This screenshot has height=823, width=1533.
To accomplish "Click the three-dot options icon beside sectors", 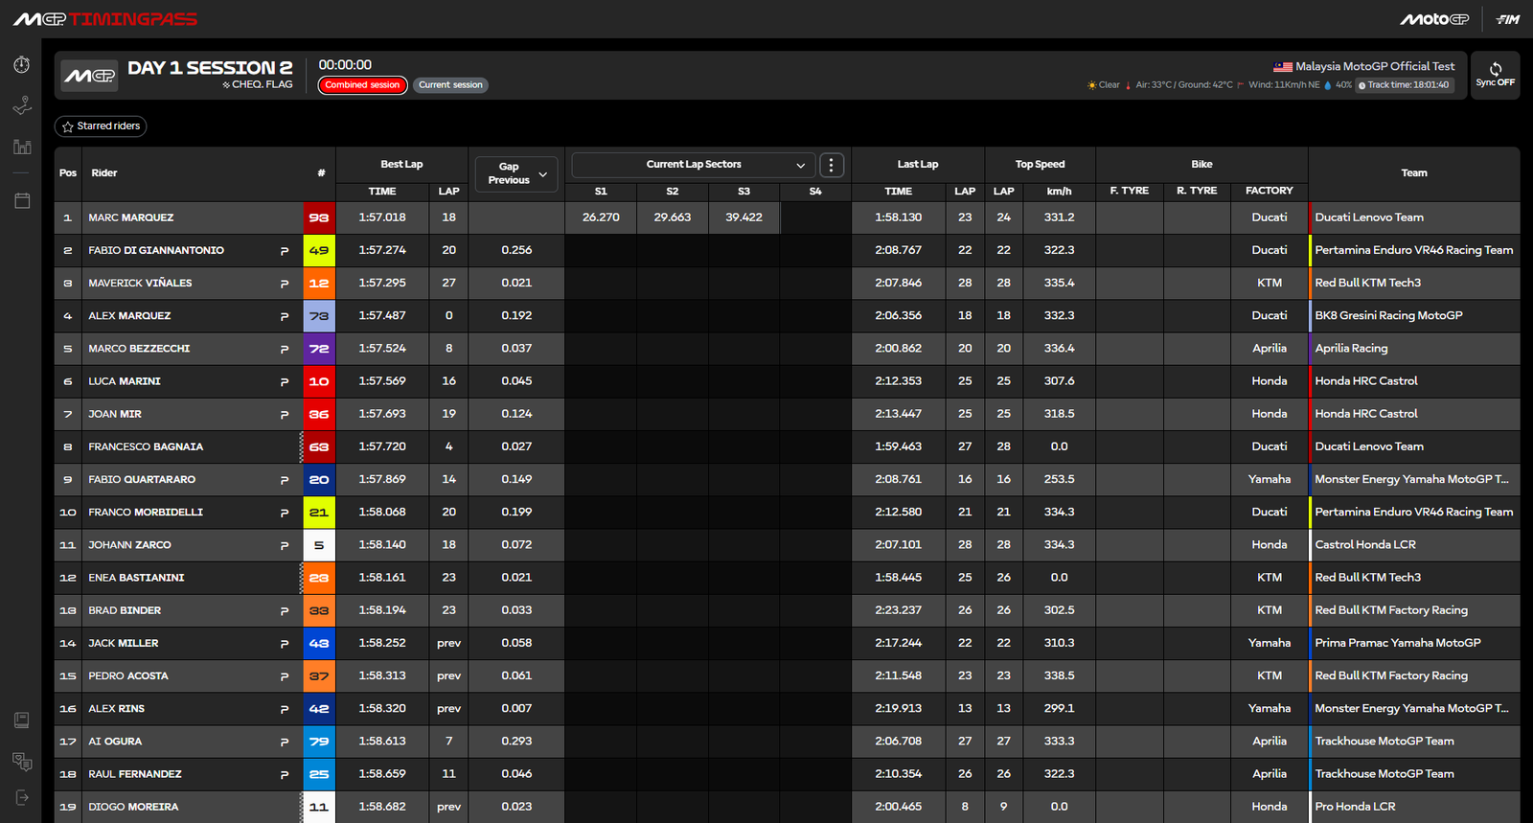I will 831,165.
